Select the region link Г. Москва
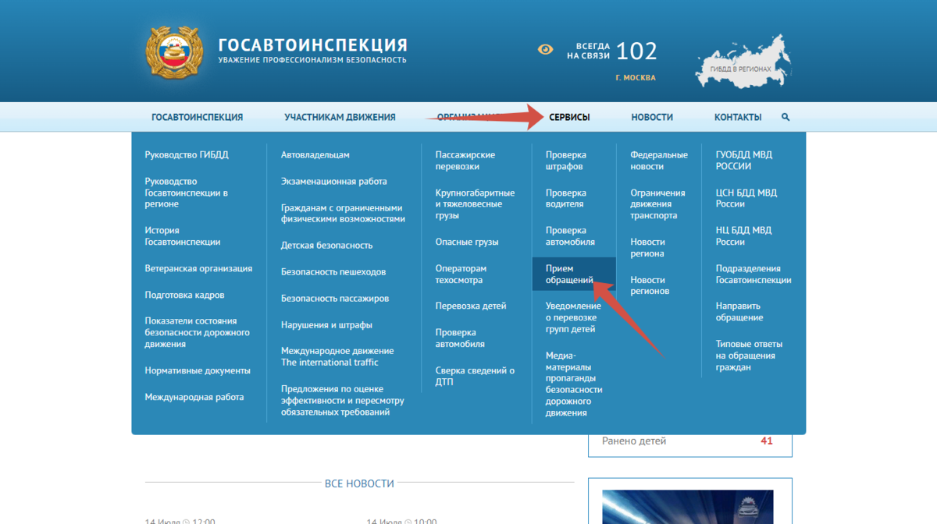The image size is (937, 524). (x=636, y=78)
